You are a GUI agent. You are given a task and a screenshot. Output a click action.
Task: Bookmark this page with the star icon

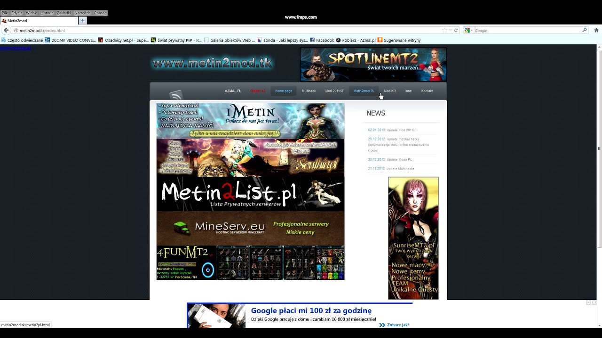tap(444, 31)
